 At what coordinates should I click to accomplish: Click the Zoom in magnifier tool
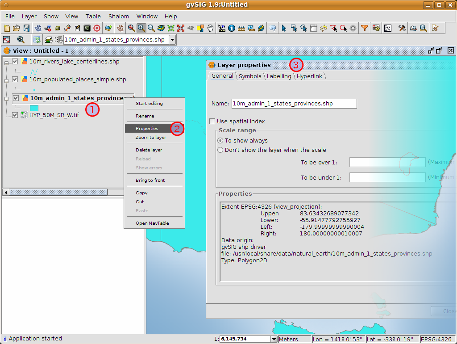(x=141, y=28)
